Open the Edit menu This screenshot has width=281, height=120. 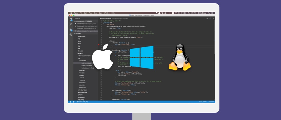(86, 13)
